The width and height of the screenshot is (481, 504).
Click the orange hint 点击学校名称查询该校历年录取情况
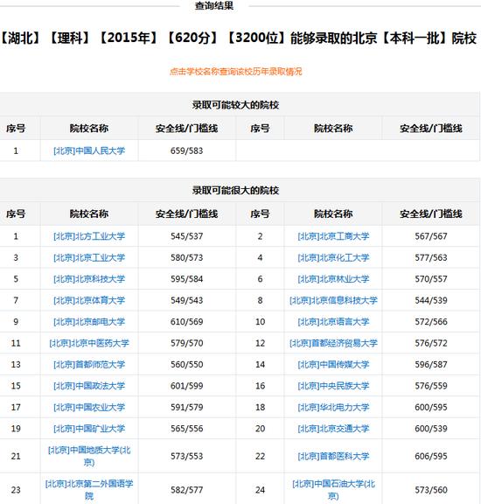click(236, 71)
